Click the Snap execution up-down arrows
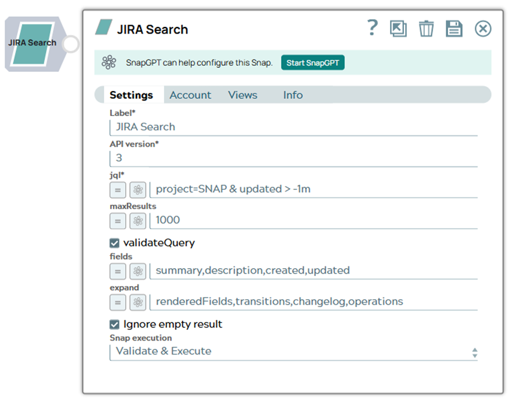The image size is (508, 398). click(x=474, y=353)
